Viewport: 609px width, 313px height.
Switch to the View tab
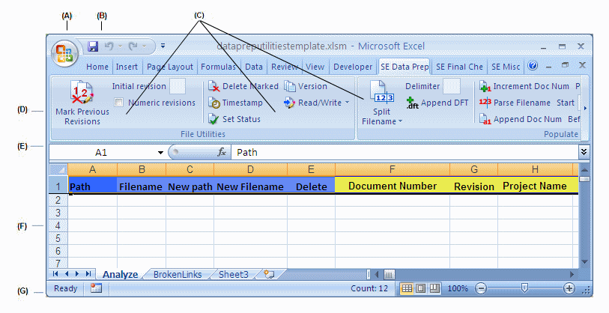[x=315, y=67]
